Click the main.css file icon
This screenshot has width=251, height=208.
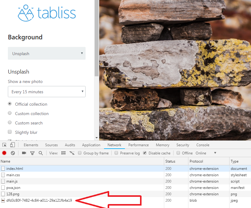tap(3, 175)
